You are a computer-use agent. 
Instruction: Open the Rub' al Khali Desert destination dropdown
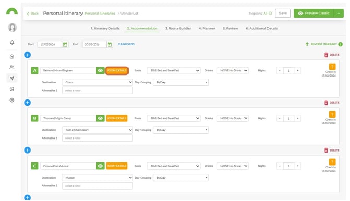(97, 130)
